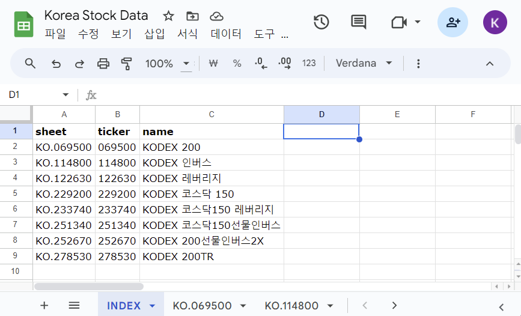
Task: Open 파일 menu
Action: point(55,34)
